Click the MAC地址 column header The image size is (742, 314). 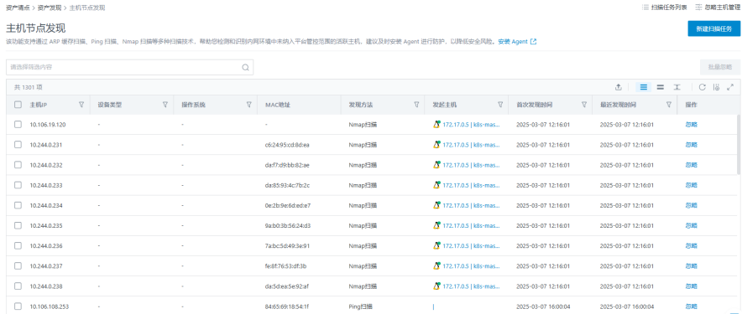point(277,105)
